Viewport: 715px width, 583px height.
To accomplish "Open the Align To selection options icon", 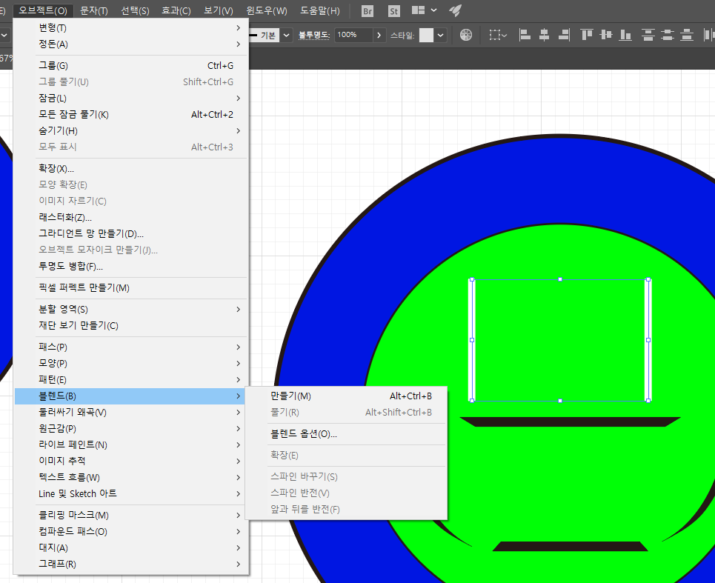I will pos(497,35).
